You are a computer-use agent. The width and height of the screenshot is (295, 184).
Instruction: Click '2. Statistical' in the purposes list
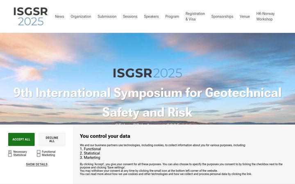(x=90, y=153)
